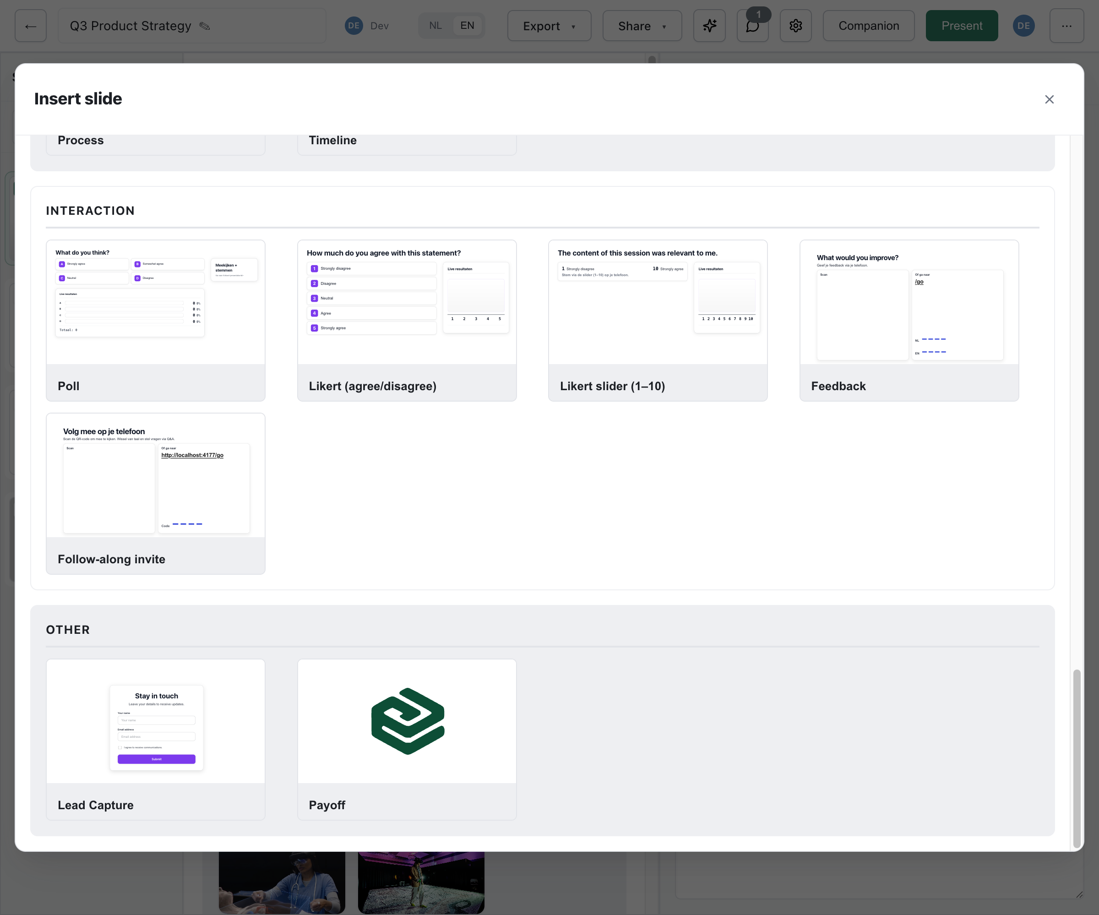
Task: Open the Export dropdown
Action: tap(549, 26)
